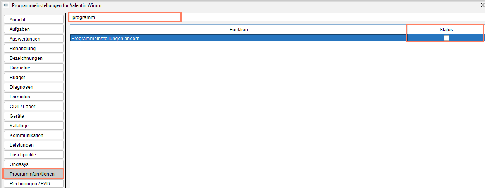The image size is (485, 188).
Task: Open the Budget category
Action: (34, 77)
